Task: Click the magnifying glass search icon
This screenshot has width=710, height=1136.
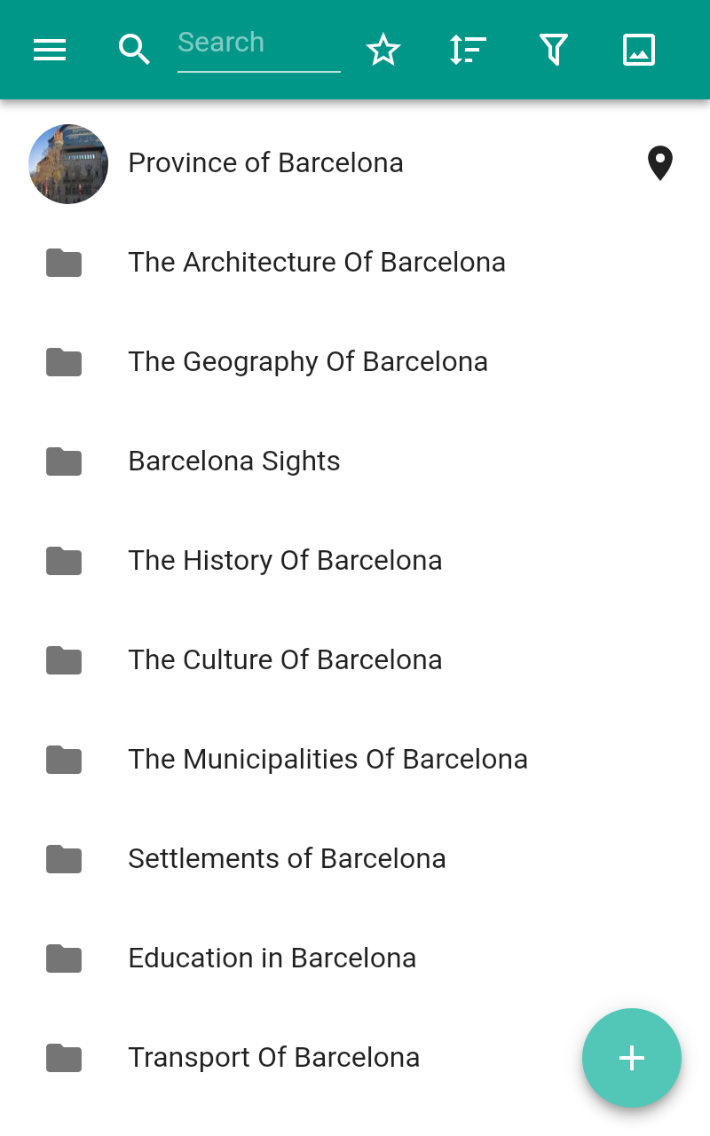Action: pyautogui.click(x=134, y=50)
